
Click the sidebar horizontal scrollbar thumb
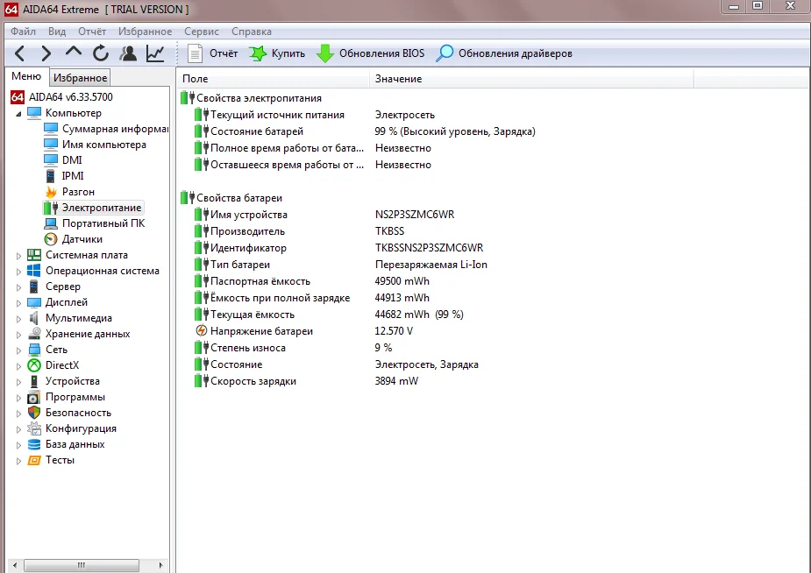pyautogui.click(x=82, y=565)
